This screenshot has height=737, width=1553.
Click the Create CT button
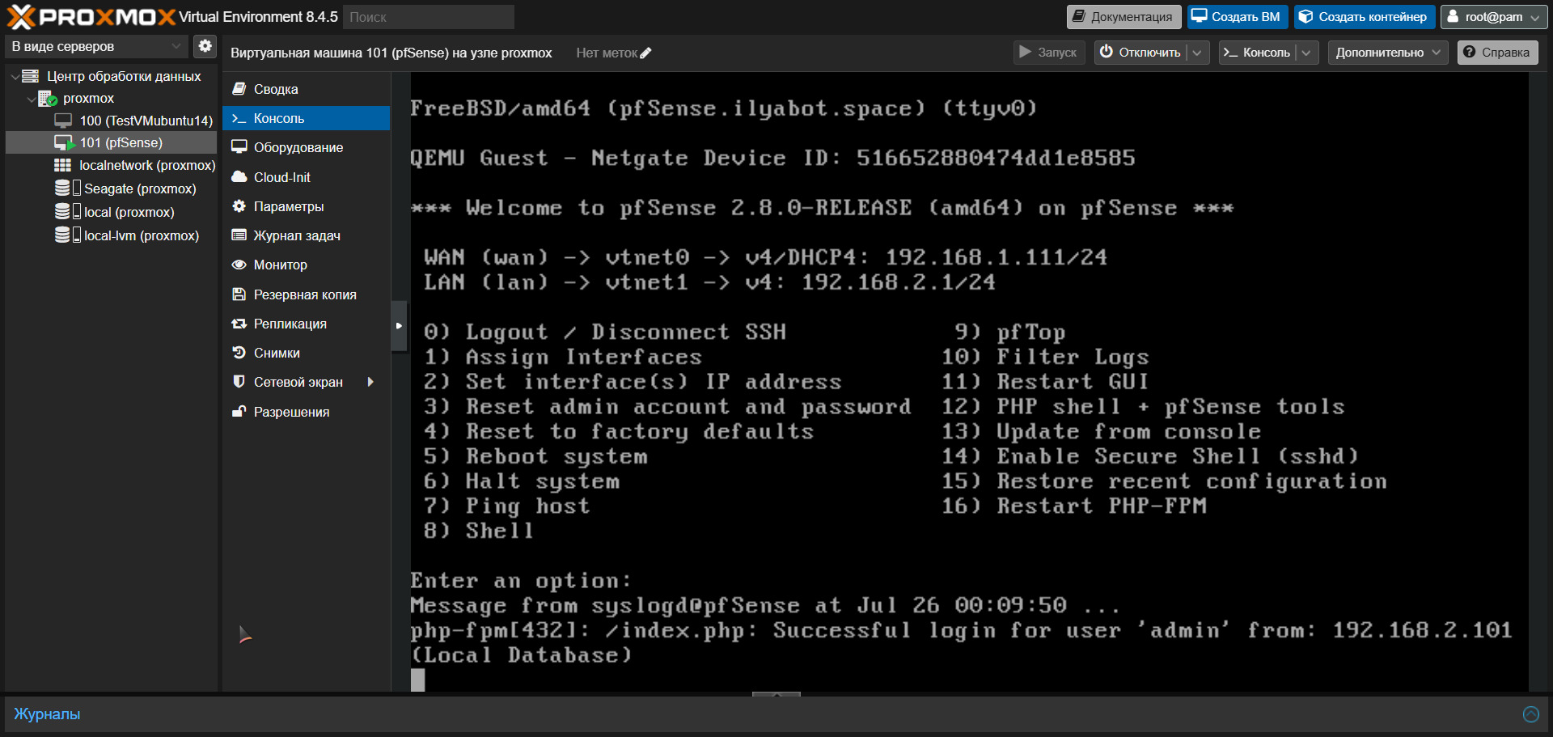point(1365,17)
